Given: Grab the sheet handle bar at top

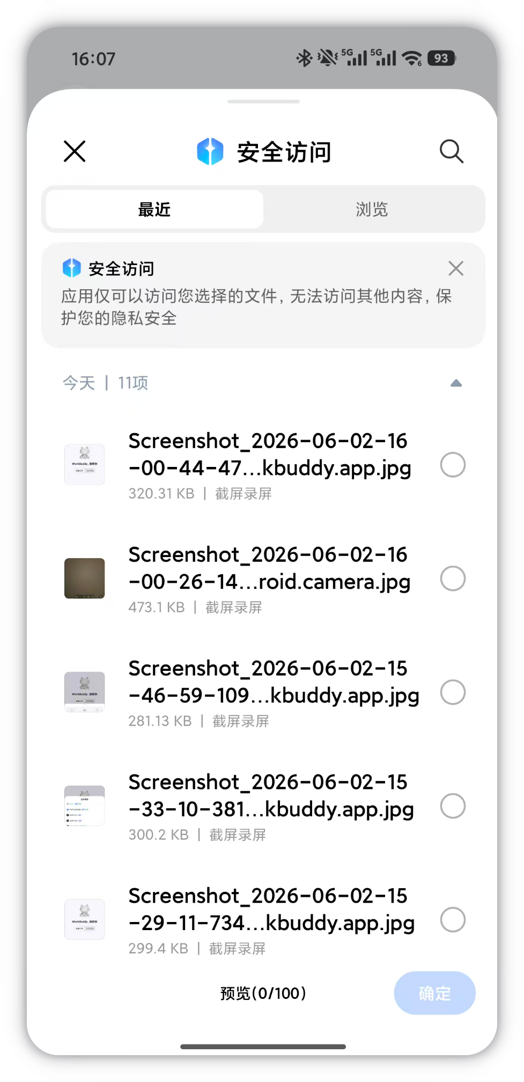Looking at the screenshot, I should click(x=263, y=101).
